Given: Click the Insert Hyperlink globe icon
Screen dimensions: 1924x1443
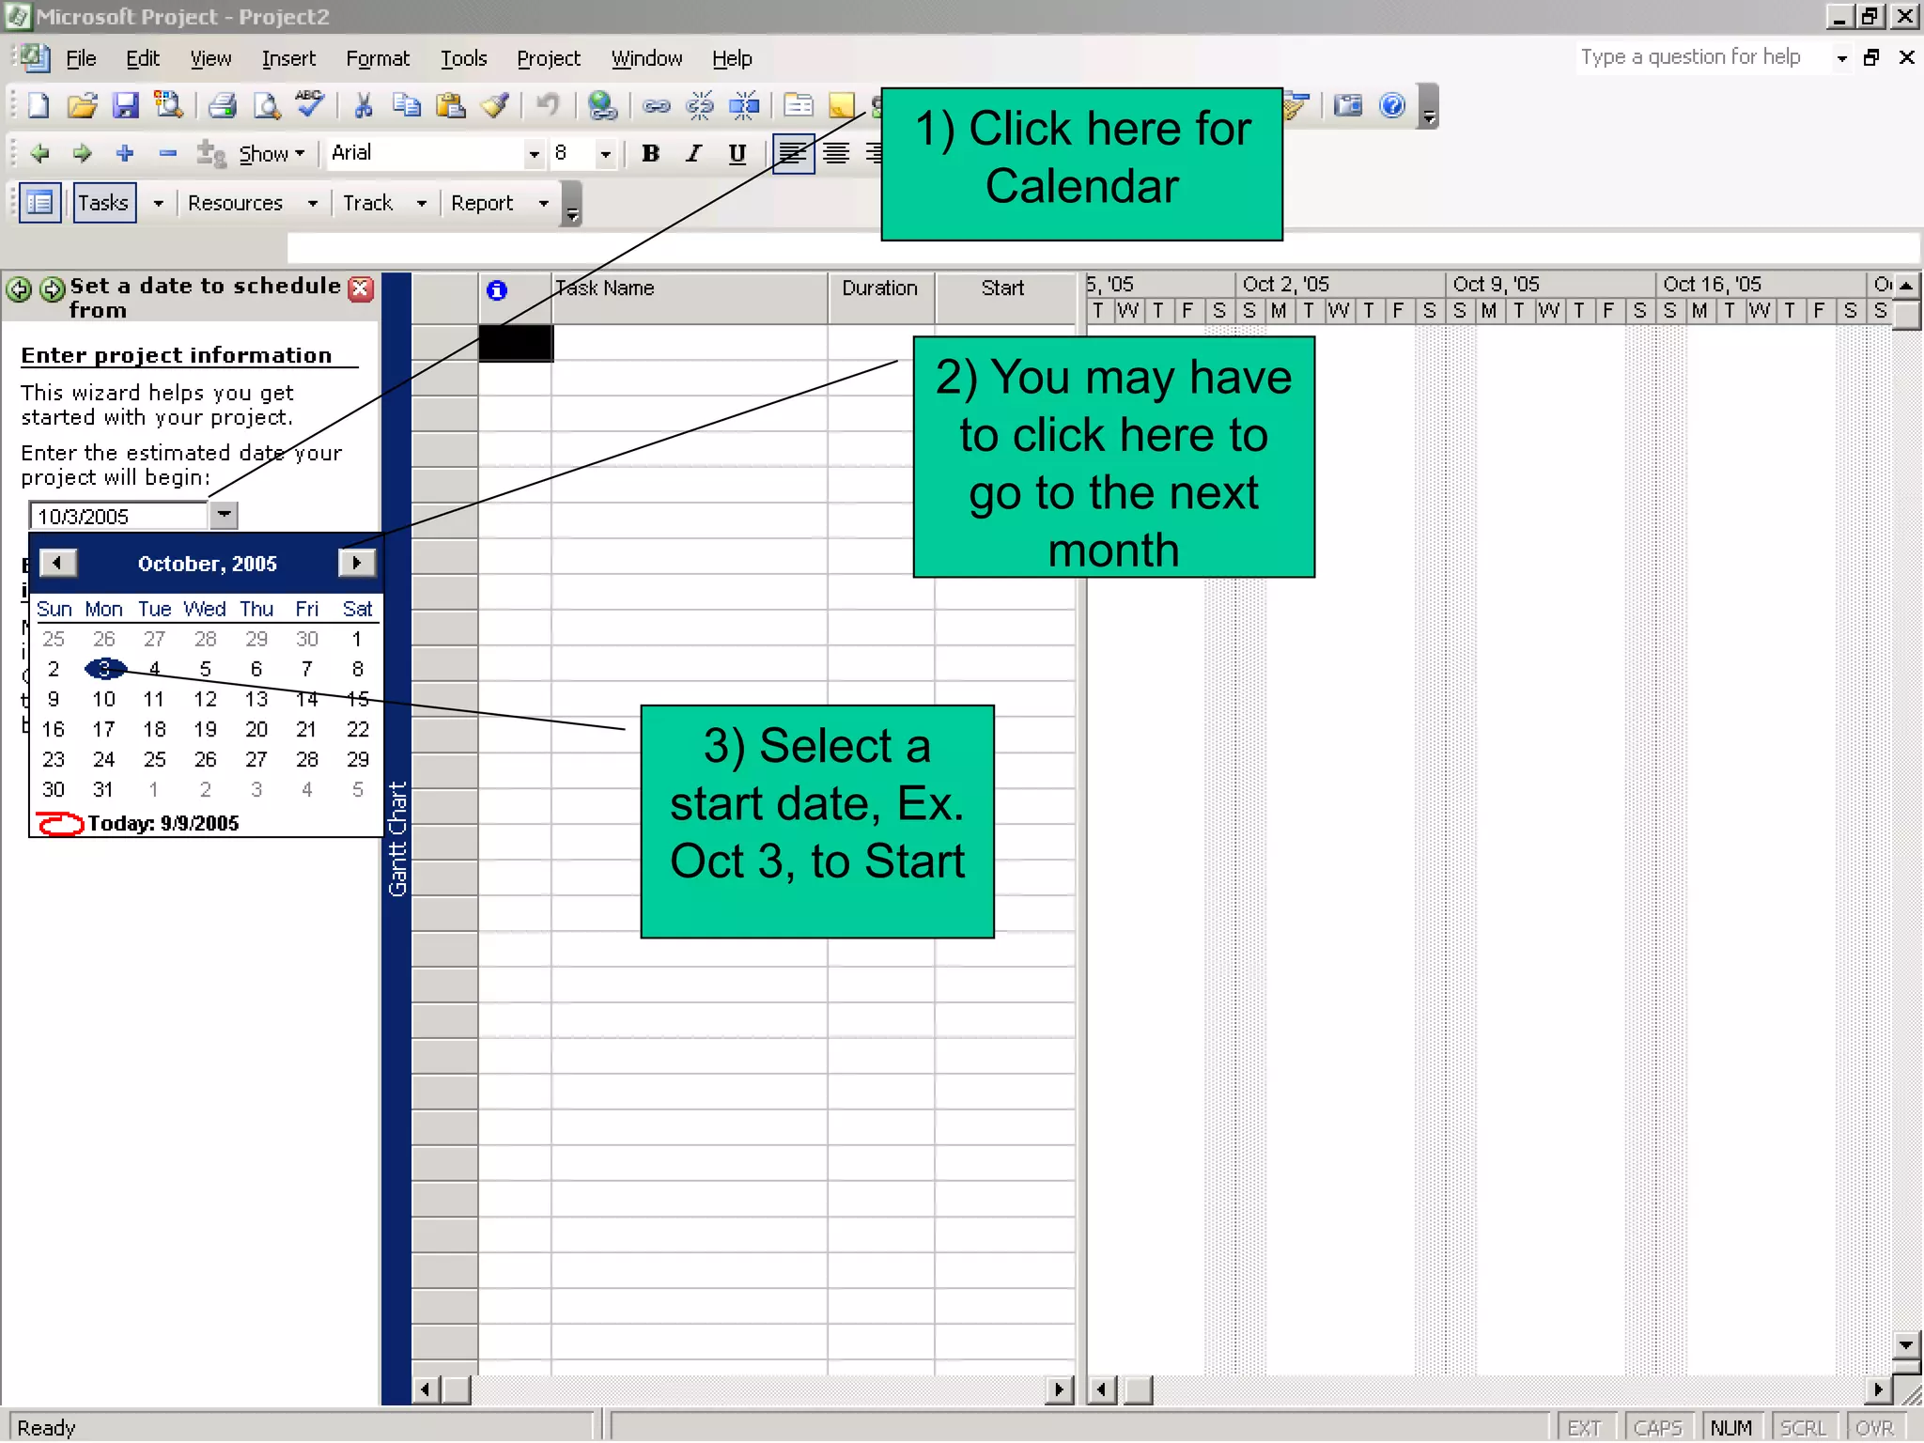Looking at the screenshot, I should point(601,105).
